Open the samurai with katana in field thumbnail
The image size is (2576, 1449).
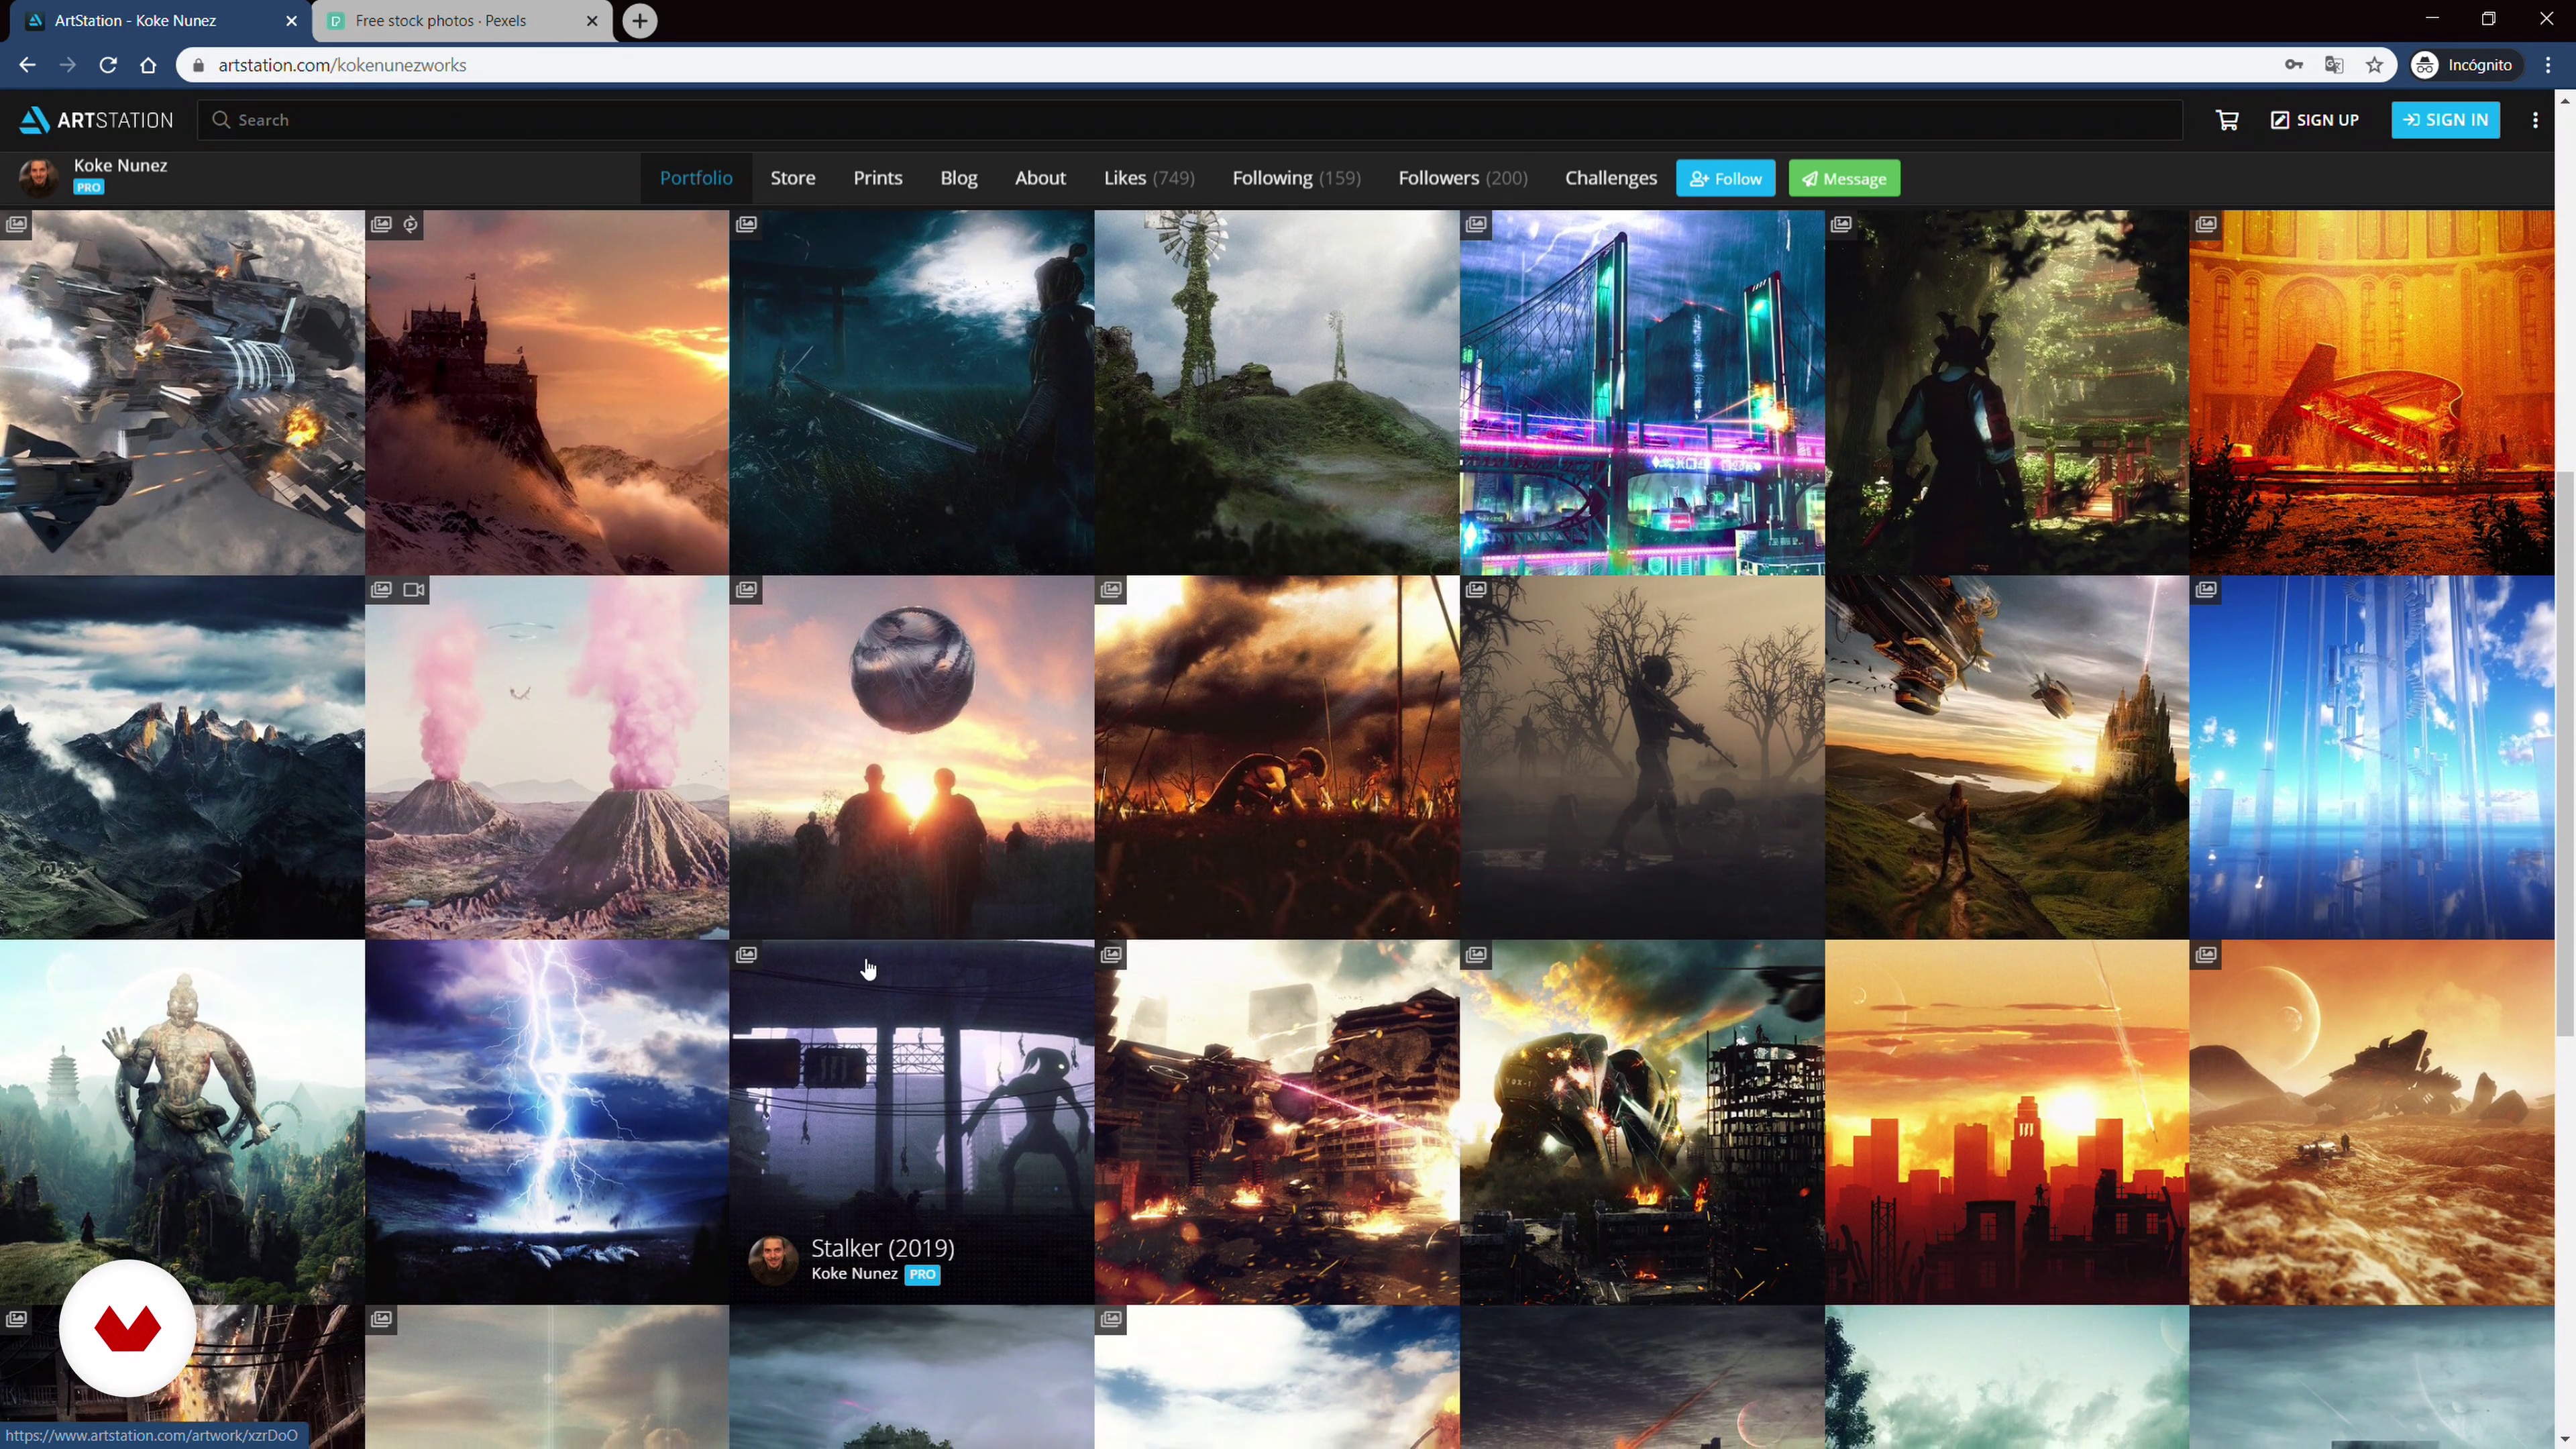912,392
